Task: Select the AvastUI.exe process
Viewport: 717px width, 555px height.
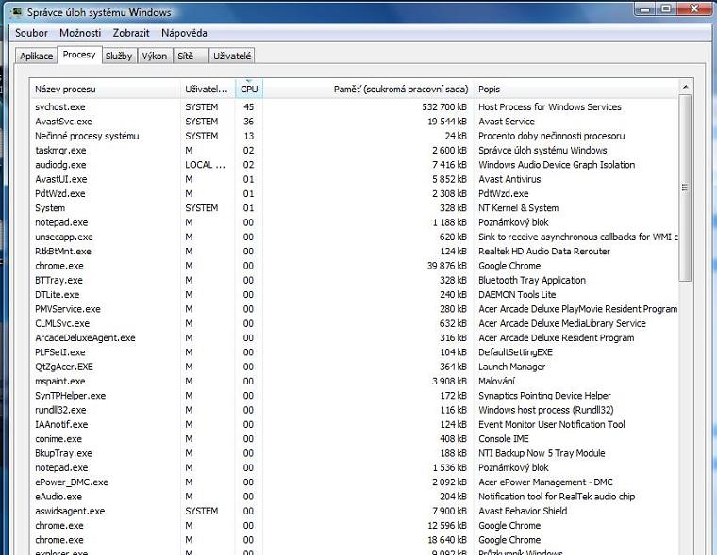Action: 355,179
